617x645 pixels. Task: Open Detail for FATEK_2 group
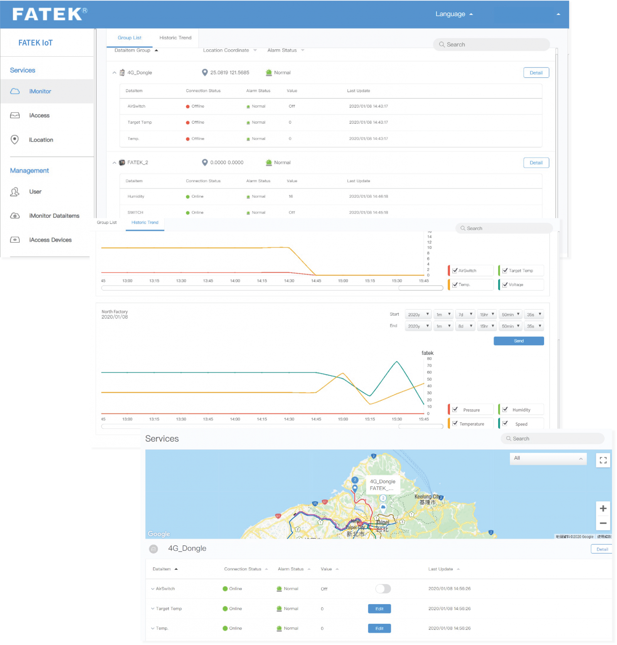pos(536,163)
